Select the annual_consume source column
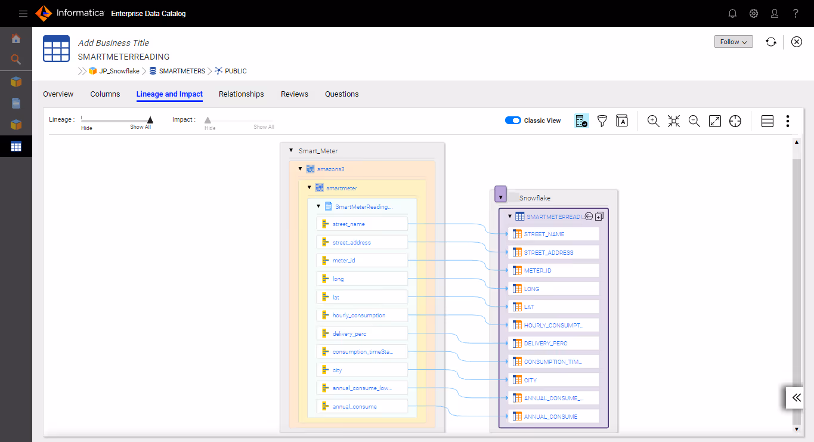 (362, 406)
